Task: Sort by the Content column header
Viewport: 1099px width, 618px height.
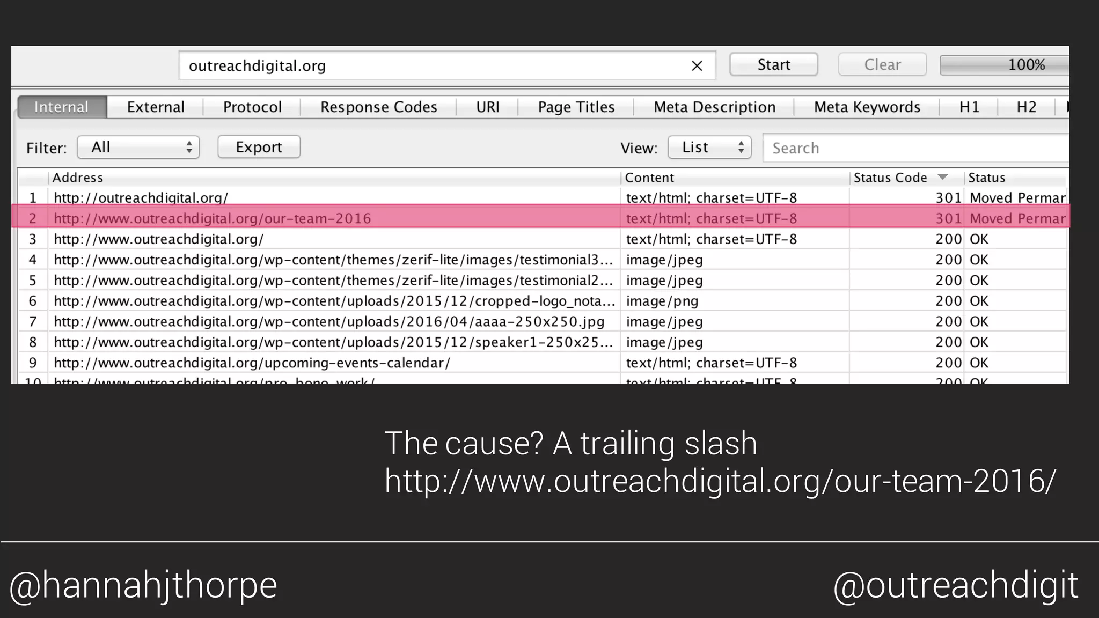Action: (x=735, y=178)
